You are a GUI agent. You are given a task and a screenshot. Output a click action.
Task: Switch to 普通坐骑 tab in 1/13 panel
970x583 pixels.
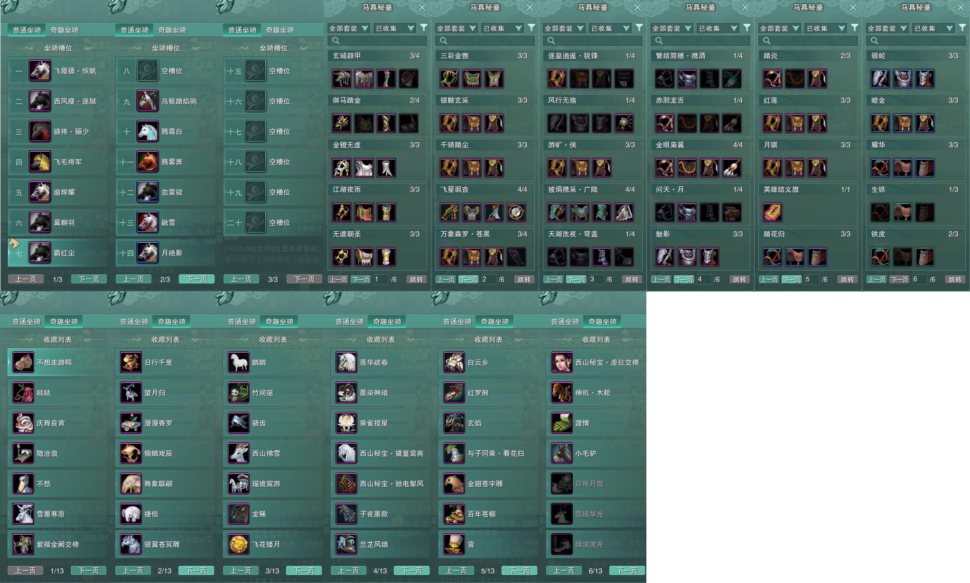click(27, 321)
